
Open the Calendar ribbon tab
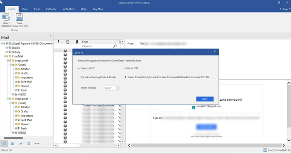click(51, 9)
